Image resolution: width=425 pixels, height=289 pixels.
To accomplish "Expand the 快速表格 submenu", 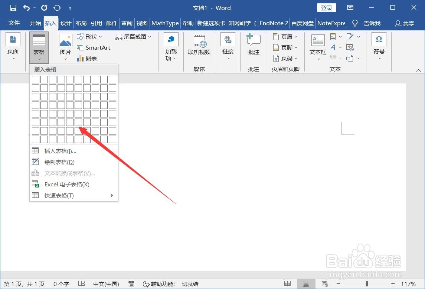I will tap(58, 195).
